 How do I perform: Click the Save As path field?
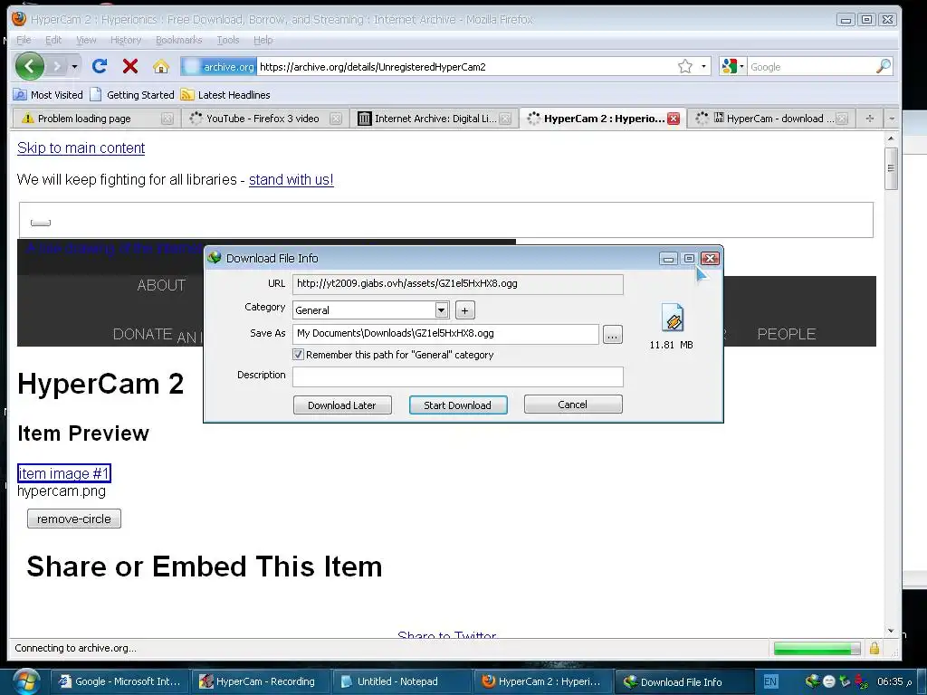[x=445, y=333]
